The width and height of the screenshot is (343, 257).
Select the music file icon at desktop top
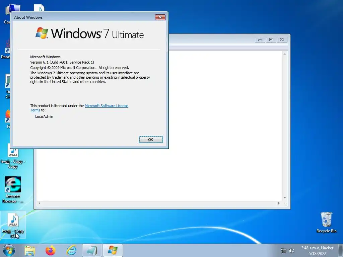point(39,8)
